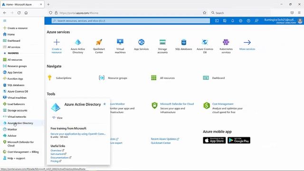The image size is (304, 171).
Task: Open Azure Cosmos DB service tile
Action: [205, 46]
